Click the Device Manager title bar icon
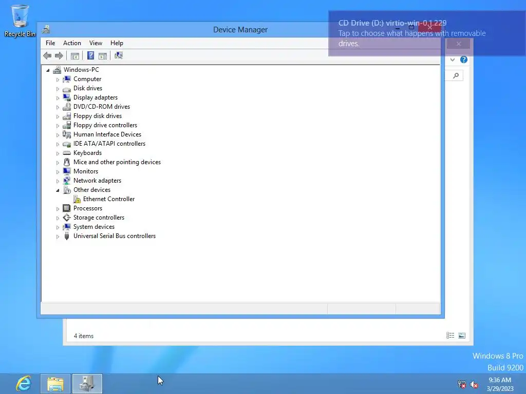This screenshot has width=526, height=394. [46, 29]
